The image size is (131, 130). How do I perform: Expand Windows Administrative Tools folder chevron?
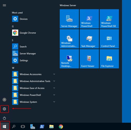(x=54, y=81)
